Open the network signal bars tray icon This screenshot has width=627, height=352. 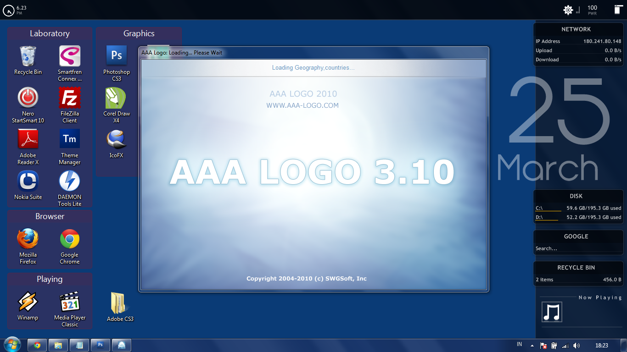coord(565,346)
